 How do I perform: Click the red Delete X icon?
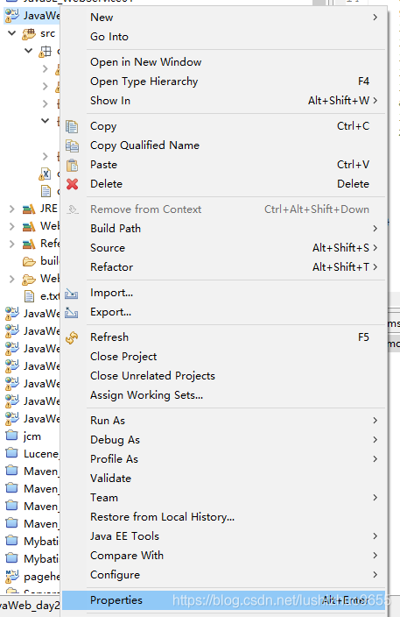click(x=72, y=184)
